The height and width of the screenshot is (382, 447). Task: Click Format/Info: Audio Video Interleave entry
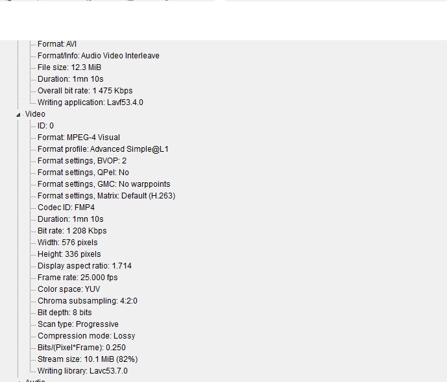coord(98,56)
